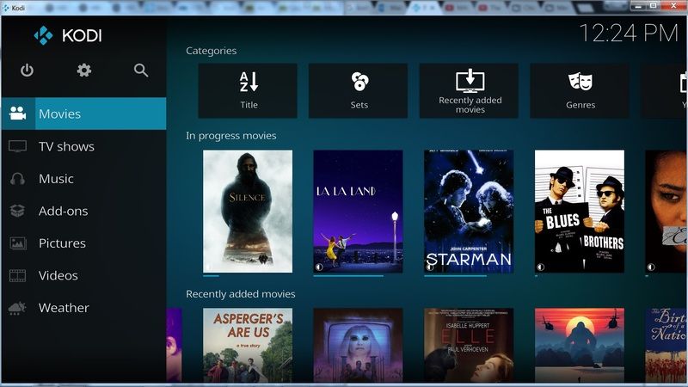This screenshot has height=387, width=688.
Task: Select Movies in the main menu
Action: 83,114
